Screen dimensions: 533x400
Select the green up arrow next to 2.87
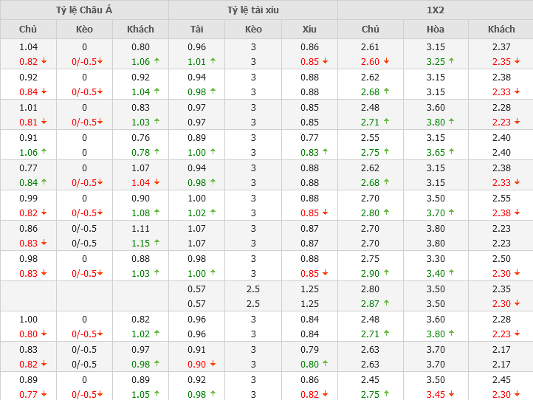386,304
